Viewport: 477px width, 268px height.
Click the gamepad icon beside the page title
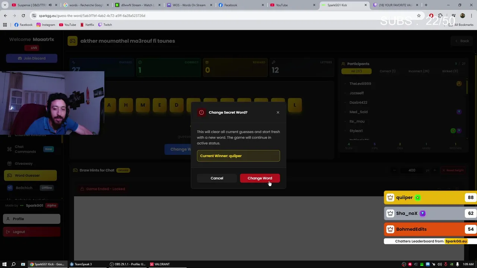73,41
